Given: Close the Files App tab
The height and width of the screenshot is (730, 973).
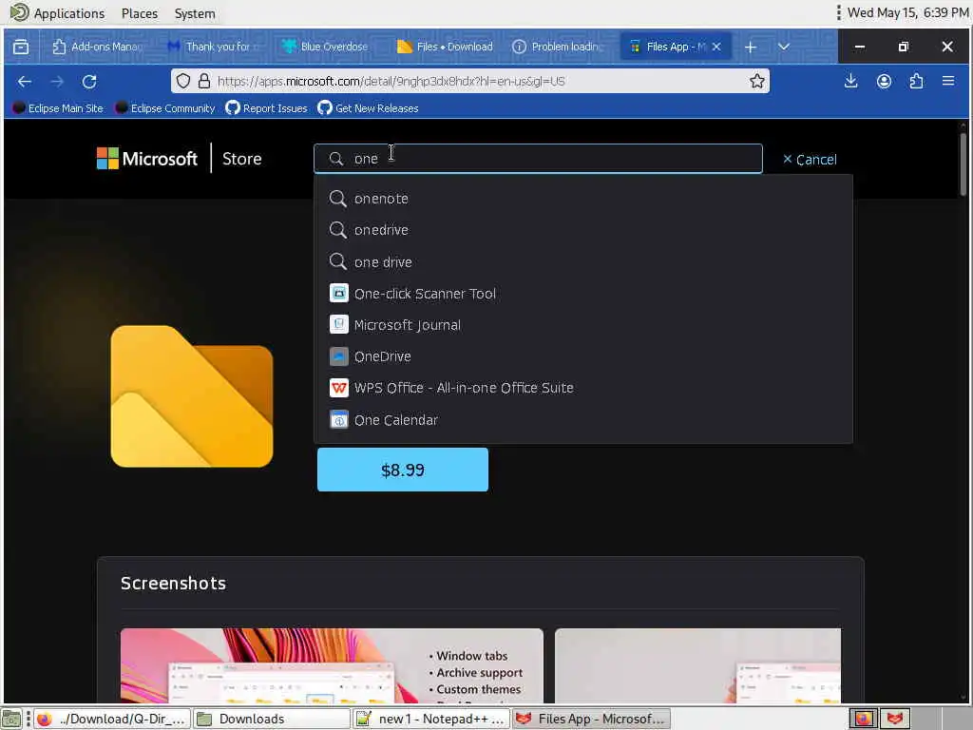Looking at the screenshot, I should 716,47.
